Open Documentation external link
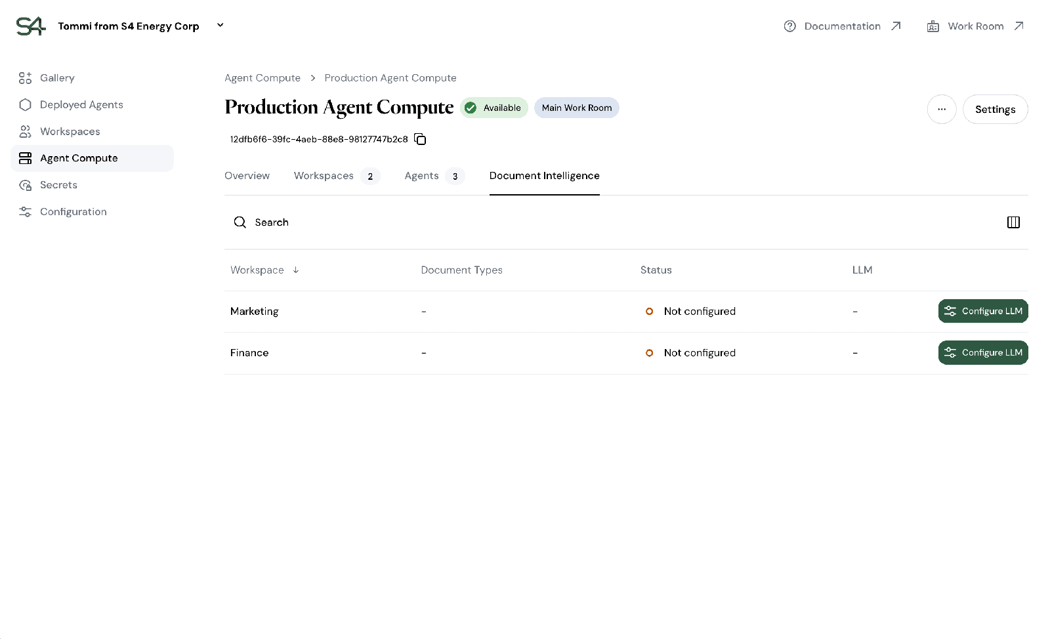This screenshot has height=639, width=1050. pyautogui.click(x=843, y=26)
